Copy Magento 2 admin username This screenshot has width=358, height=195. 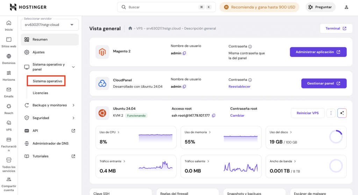click(x=184, y=53)
